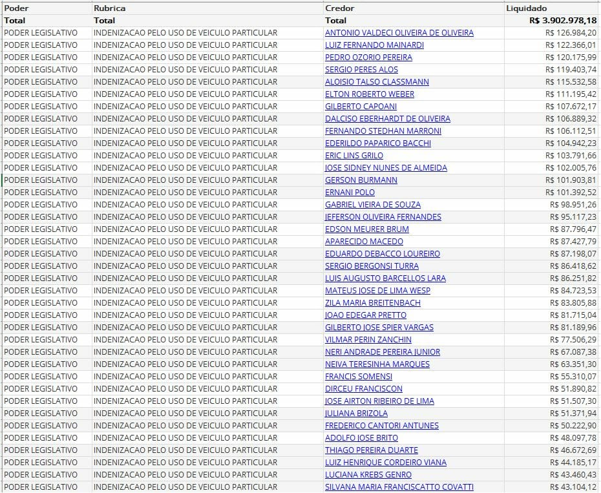Click the value R$ 77.506,29
The image size is (601, 493).
click(573, 340)
